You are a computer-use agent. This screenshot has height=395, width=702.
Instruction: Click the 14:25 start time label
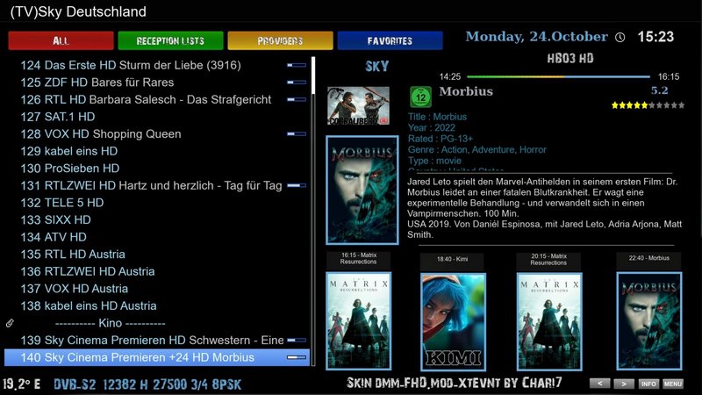(450, 76)
